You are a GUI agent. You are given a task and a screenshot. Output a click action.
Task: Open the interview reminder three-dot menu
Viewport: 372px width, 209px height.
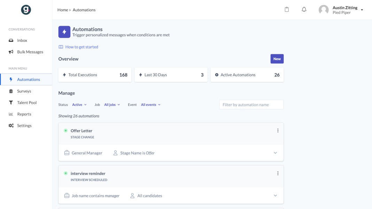click(x=278, y=173)
